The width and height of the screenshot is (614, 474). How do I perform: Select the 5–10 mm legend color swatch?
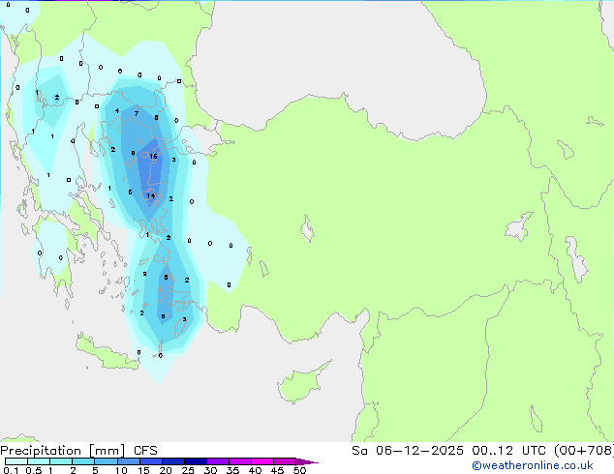[x=107, y=461]
